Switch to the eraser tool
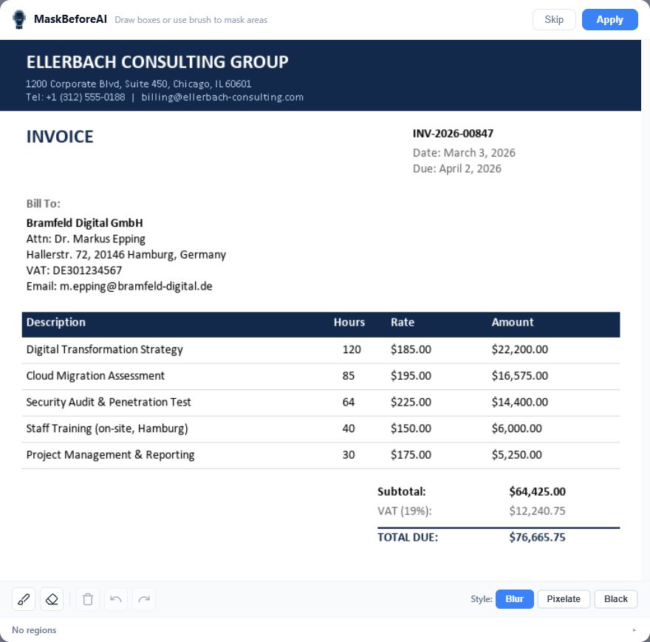This screenshot has height=642, width=650. (52, 599)
